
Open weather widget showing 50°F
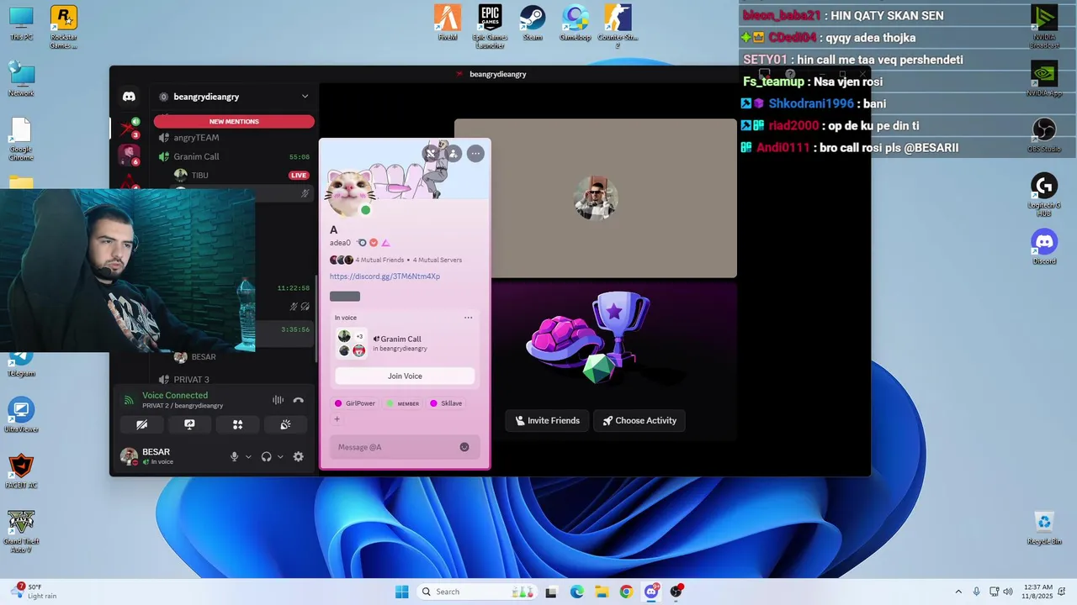(32, 592)
